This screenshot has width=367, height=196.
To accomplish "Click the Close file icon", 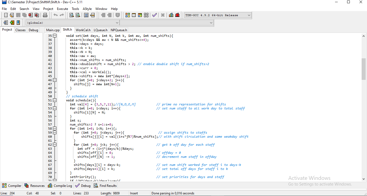I will 30,15.
